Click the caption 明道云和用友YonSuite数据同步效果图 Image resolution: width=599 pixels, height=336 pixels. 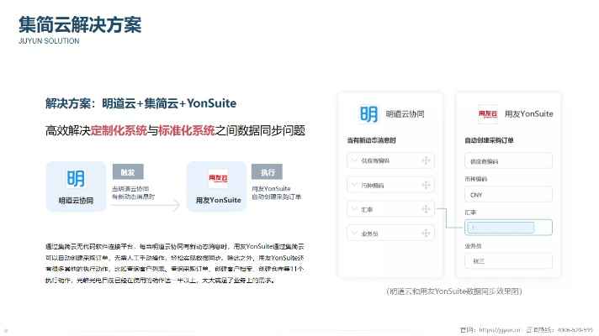pos(454,291)
